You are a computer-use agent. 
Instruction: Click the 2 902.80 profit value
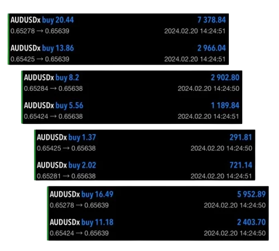[x=225, y=78]
